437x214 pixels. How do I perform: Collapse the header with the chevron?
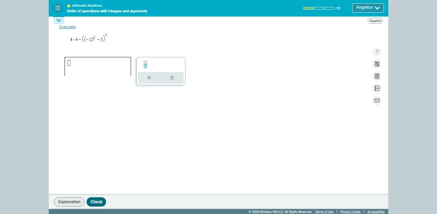click(58, 20)
